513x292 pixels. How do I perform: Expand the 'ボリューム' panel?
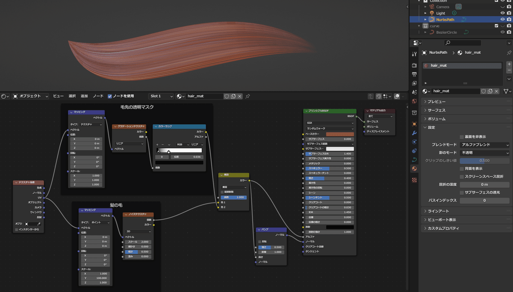point(466,119)
